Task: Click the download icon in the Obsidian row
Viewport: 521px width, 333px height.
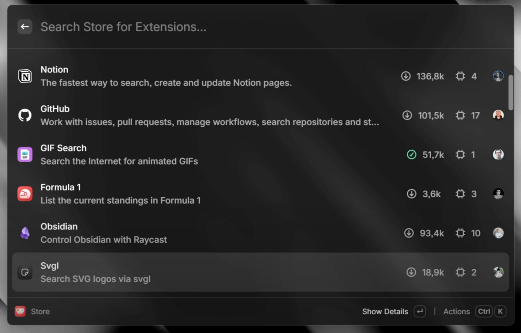Action: click(x=409, y=233)
